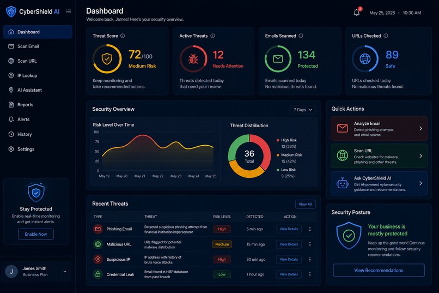Image resolution: width=439 pixels, height=293 pixels.
Task: Open IP Lookup in sidebar
Action: [38, 75]
